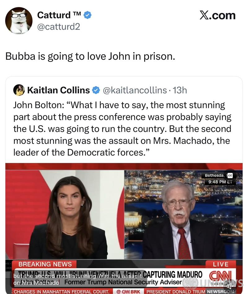Click the 13h timestamp on quoted post
Screen dimensions: 248x294
coord(180,90)
